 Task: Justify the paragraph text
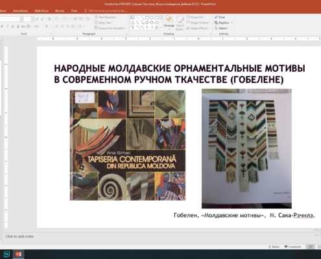tap(73, 27)
